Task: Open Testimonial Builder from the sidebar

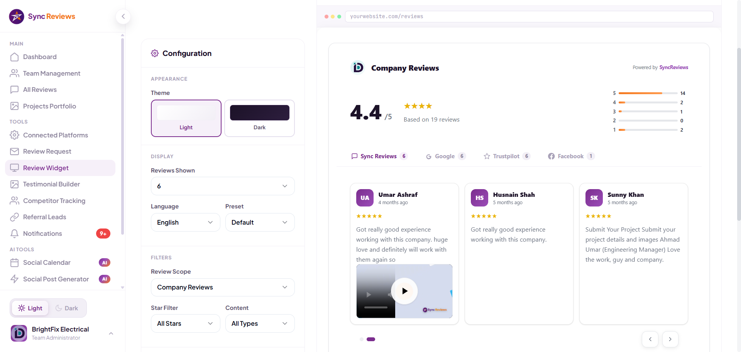Action: [60, 184]
